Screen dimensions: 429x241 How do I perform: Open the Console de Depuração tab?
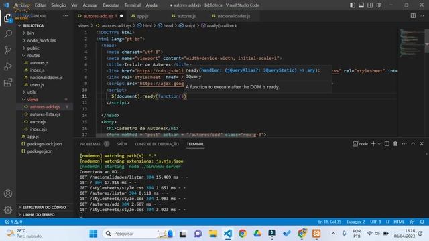coord(157,144)
